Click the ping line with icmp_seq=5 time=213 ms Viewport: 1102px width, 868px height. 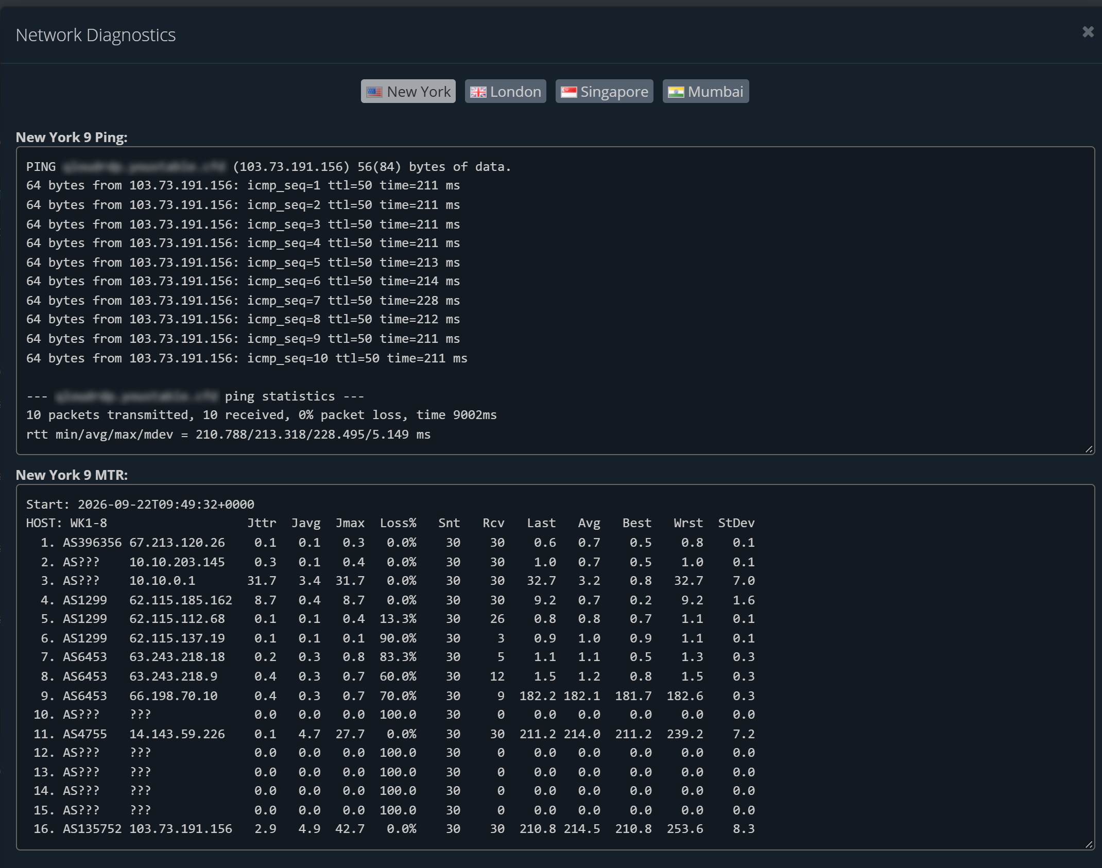tap(243, 262)
